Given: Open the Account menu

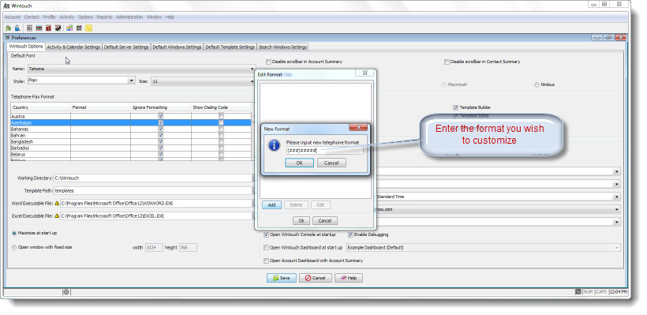Looking at the screenshot, I should pyautogui.click(x=13, y=17).
